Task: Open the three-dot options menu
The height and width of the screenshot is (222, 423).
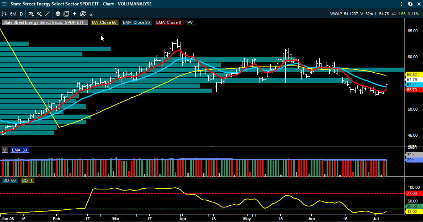Action: [x=401, y=4]
